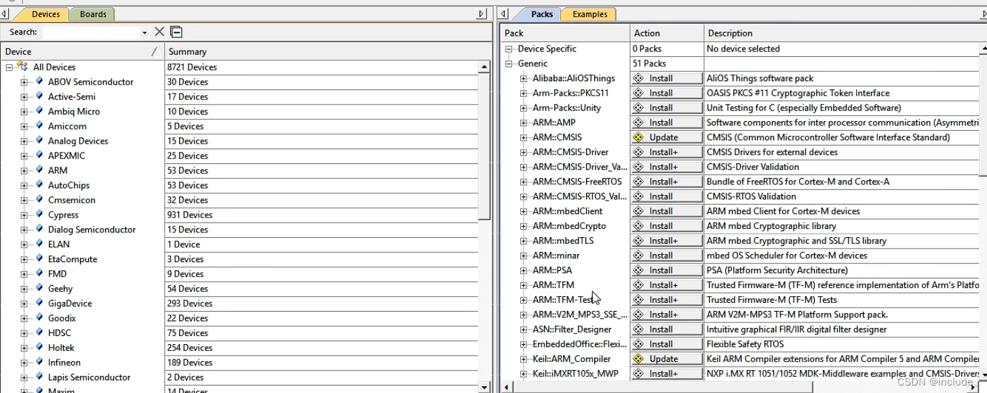Install the ASN::Filter_Designer pack
The image size is (987, 393).
click(667, 329)
